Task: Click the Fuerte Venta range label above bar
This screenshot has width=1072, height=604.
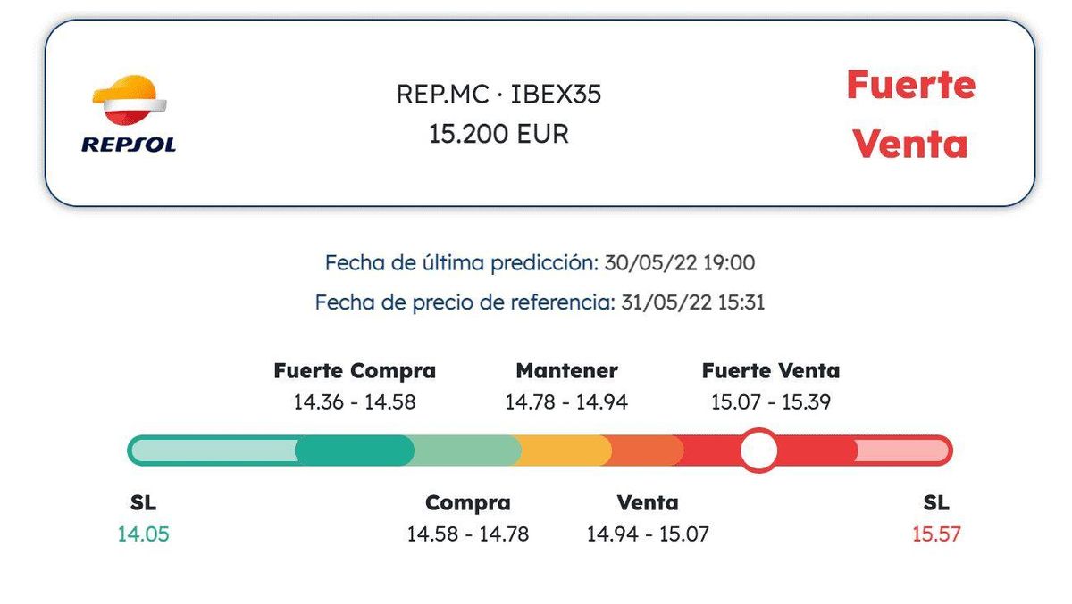Action: 771,370
